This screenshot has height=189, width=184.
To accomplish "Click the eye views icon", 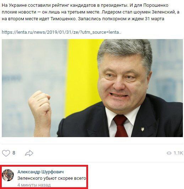I will (x=169, y=153).
